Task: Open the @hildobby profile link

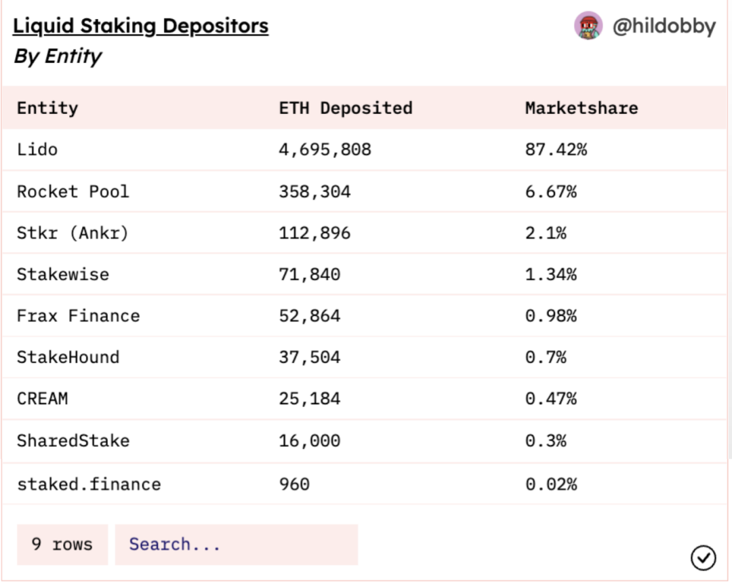Action: coord(664,26)
